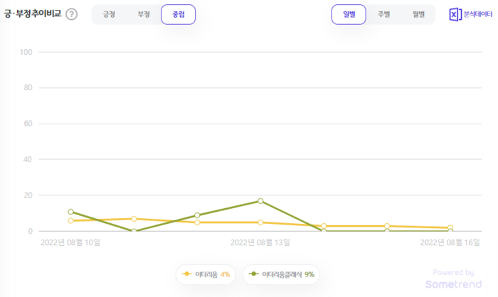Click the yellow 이더리움 legend marker
This screenshot has height=297, width=498.
[187, 274]
